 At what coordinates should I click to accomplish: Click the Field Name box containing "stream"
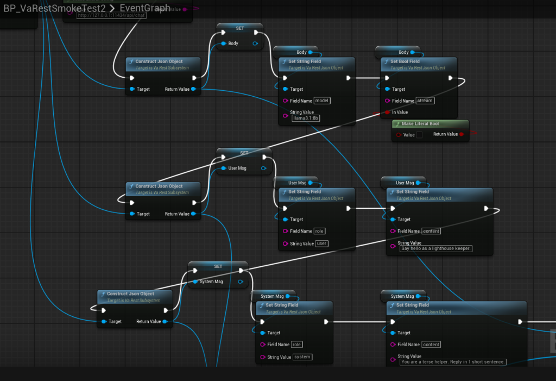(425, 101)
